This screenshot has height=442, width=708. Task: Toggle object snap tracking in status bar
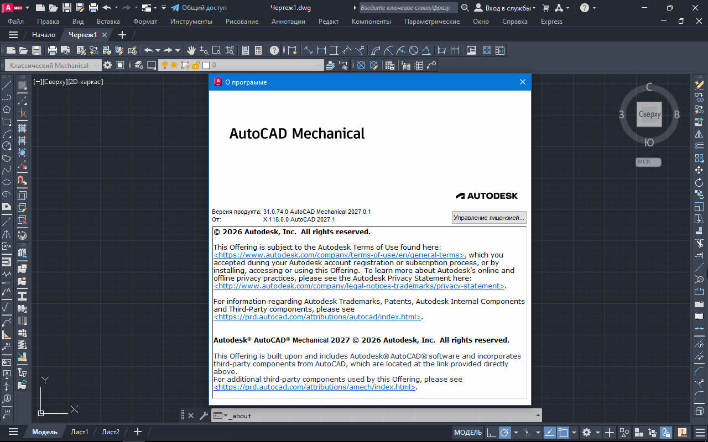point(550,432)
